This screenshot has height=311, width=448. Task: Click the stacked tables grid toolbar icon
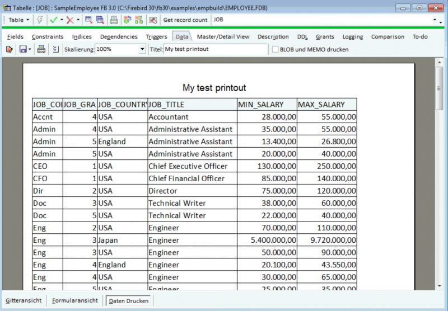[100, 20]
